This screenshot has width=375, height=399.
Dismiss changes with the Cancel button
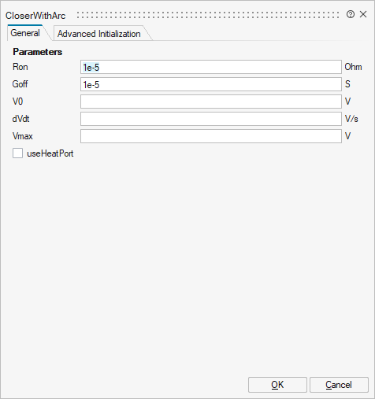[x=339, y=385]
